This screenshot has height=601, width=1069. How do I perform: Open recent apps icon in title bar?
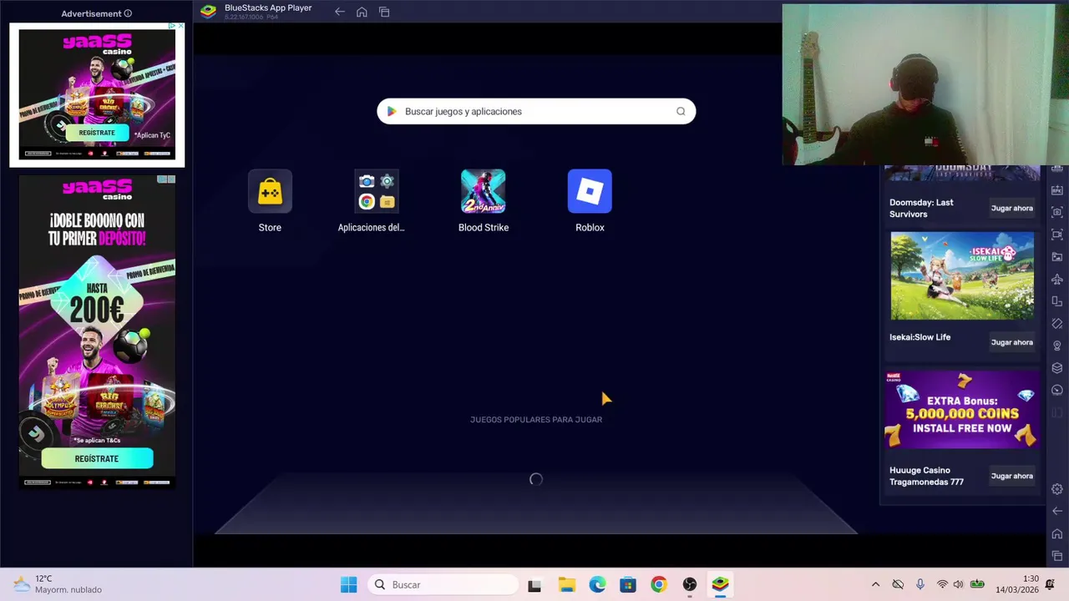click(x=384, y=12)
